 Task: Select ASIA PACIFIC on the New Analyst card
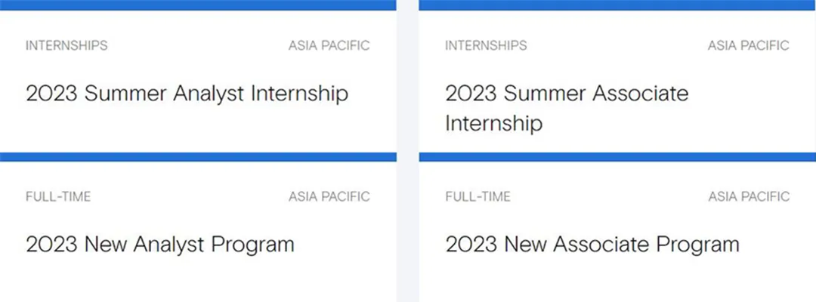329,197
